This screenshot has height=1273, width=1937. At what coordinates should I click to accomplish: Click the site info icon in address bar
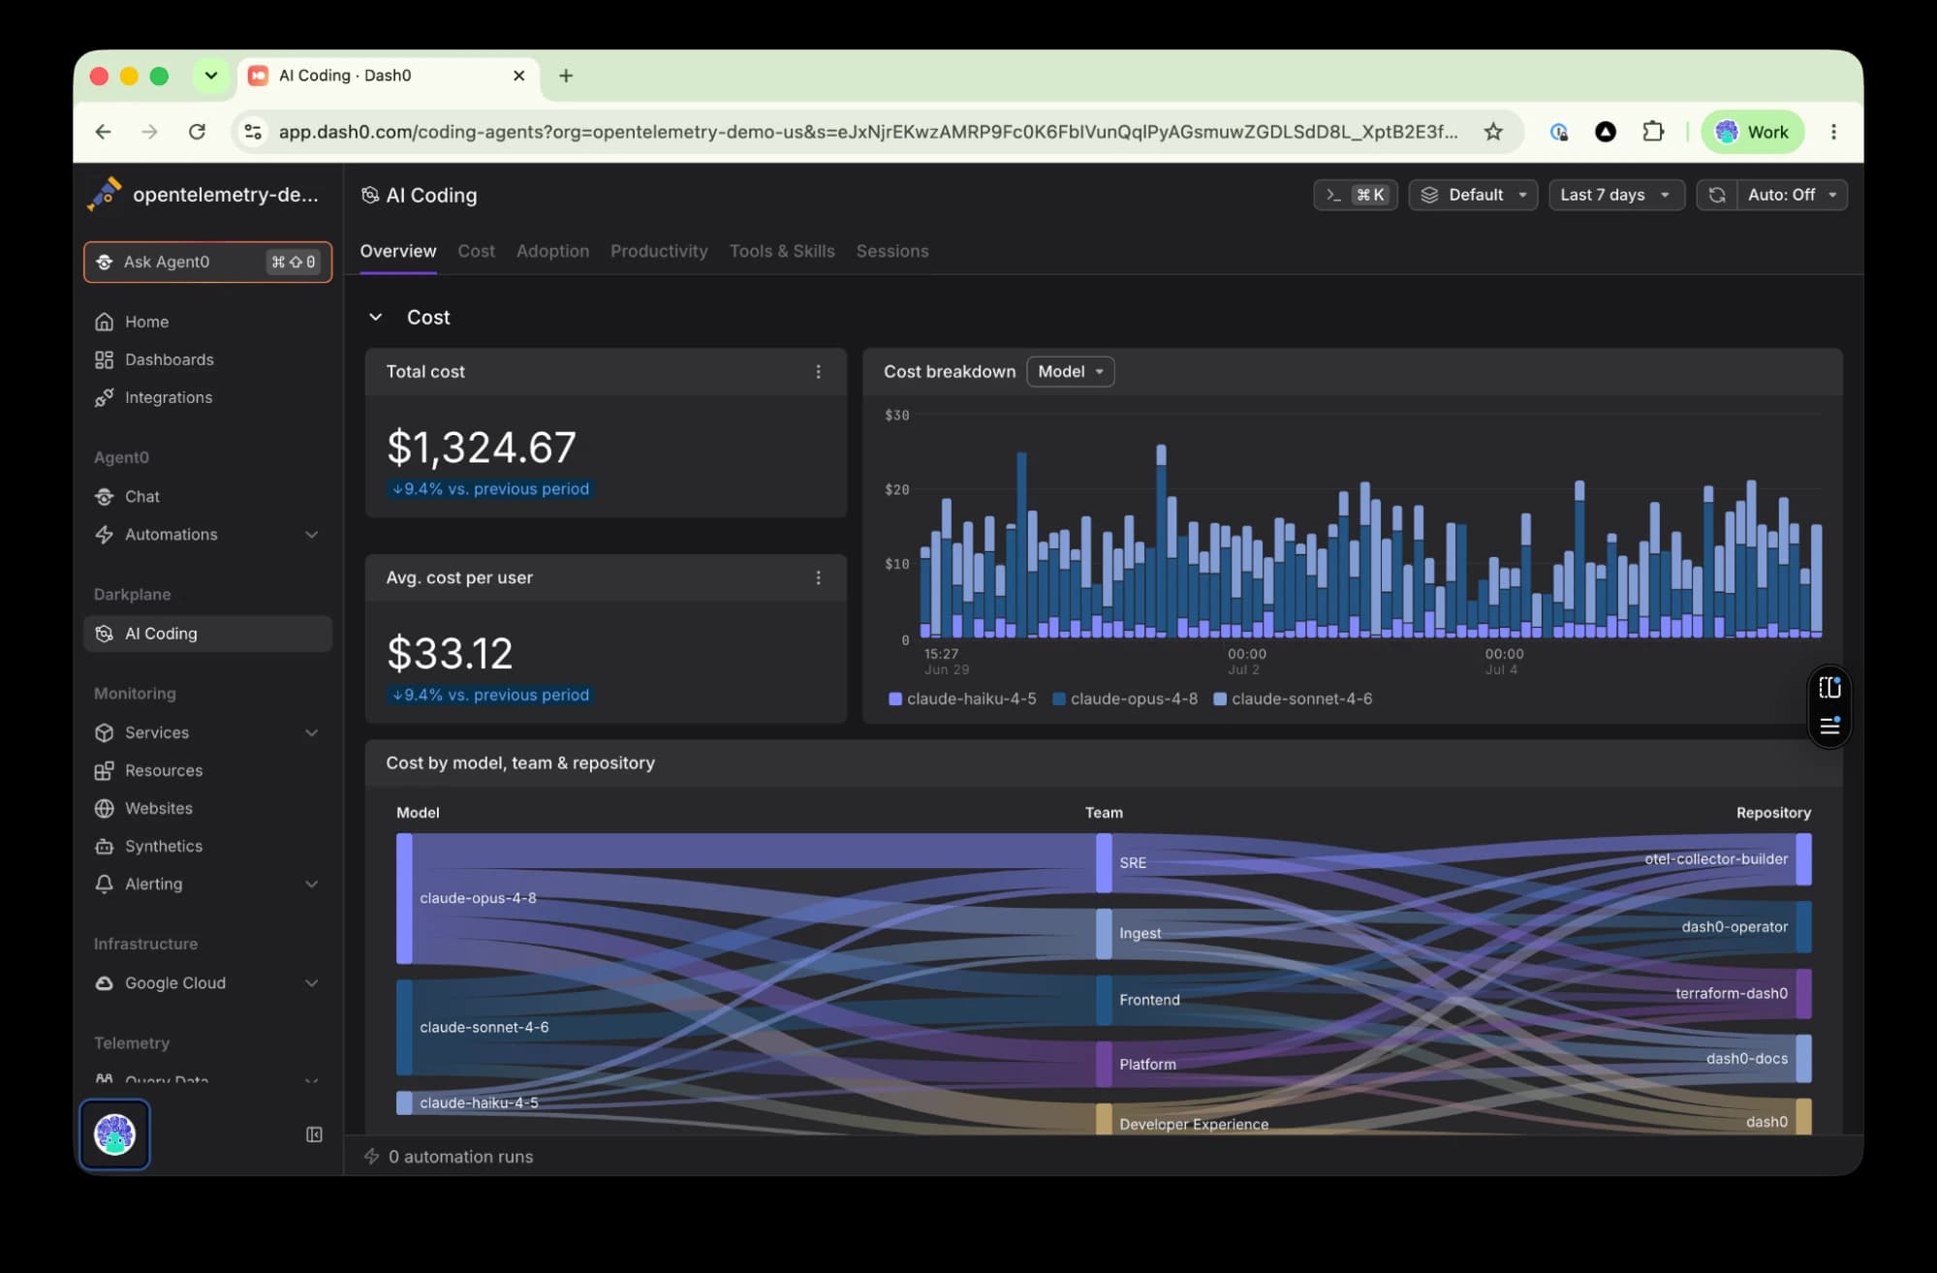point(253,132)
